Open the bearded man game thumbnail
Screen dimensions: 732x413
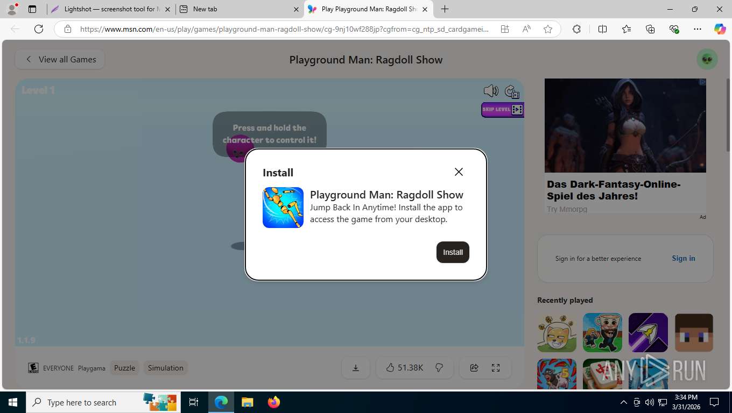tap(602, 333)
